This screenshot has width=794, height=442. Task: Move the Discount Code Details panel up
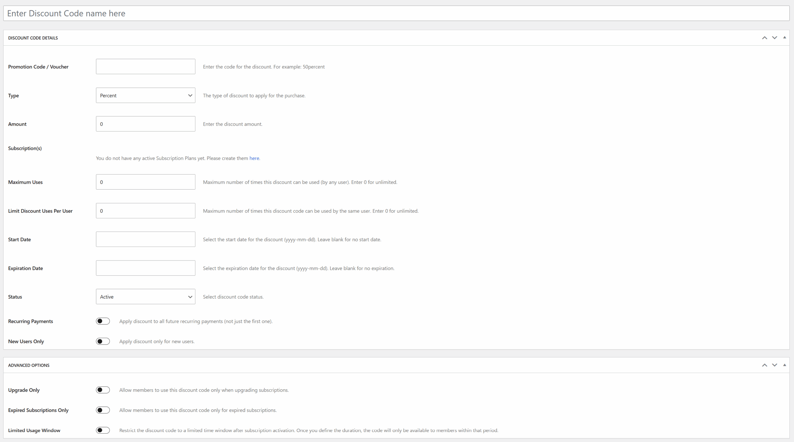(764, 38)
